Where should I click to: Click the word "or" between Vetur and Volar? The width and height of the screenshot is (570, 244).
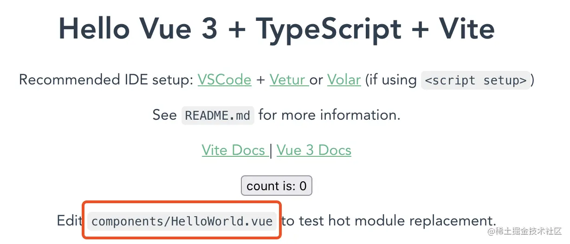317,81
